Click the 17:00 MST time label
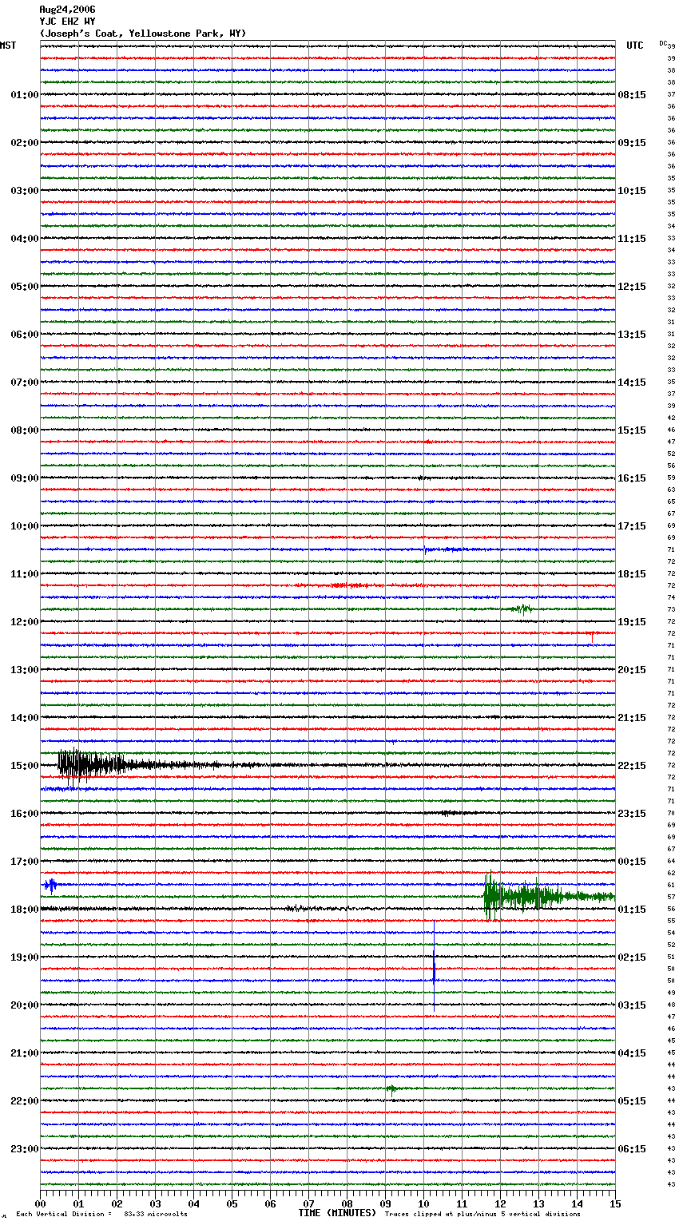The height and width of the screenshot is (1225, 679). pos(25,862)
